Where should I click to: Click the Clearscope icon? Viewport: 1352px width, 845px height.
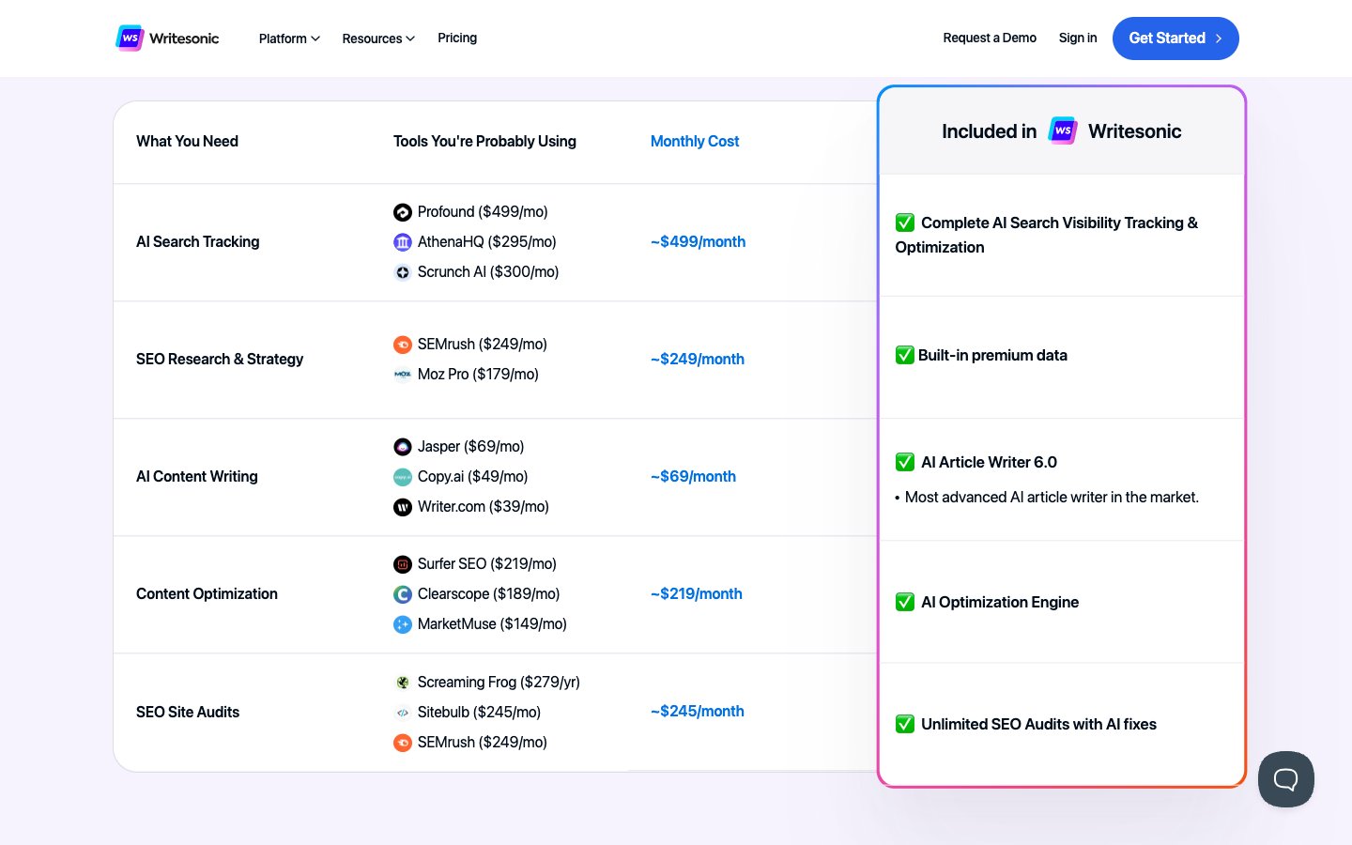(403, 594)
